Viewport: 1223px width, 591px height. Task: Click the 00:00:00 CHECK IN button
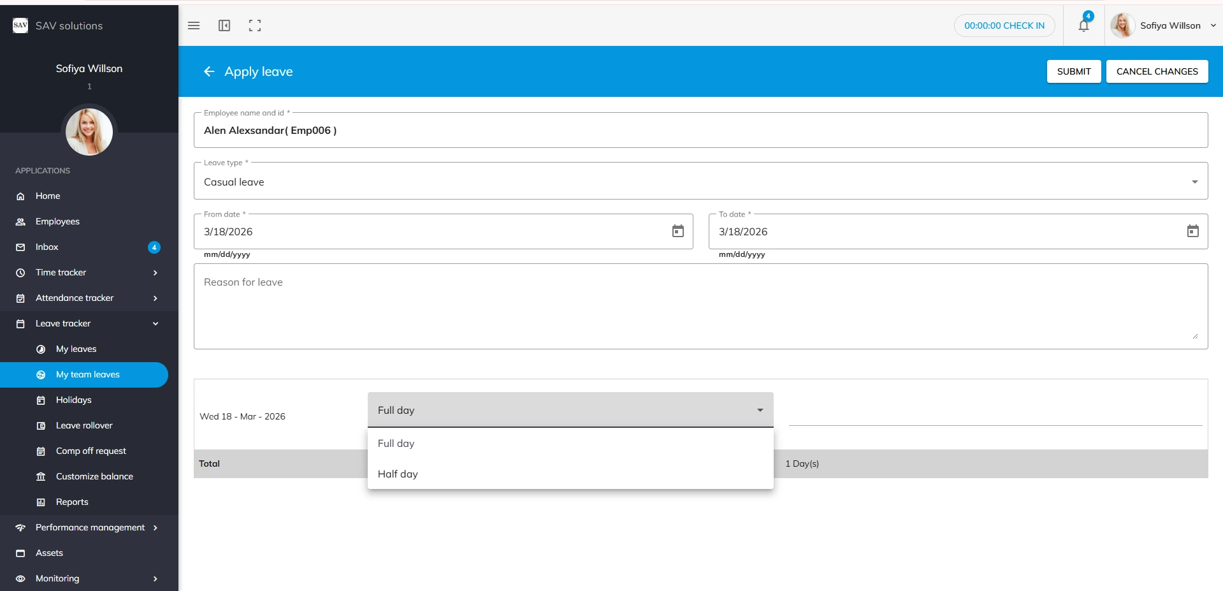pyautogui.click(x=1004, y=26)
